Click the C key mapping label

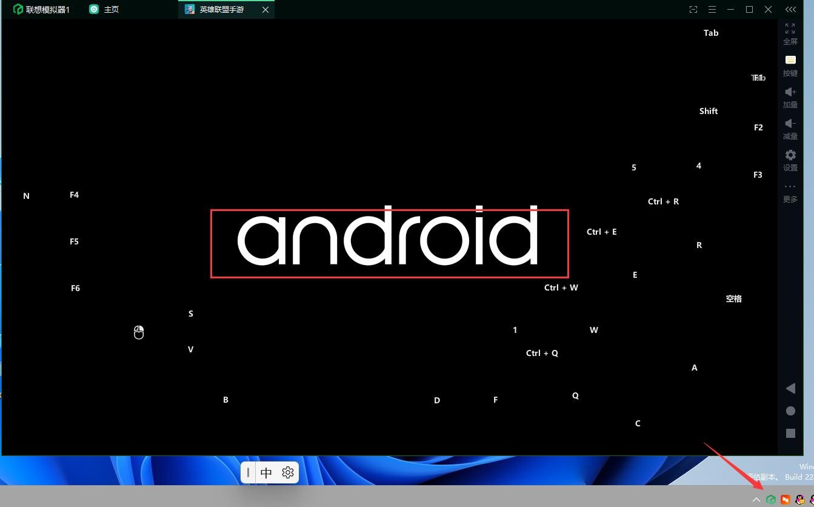tap(637, 423)
